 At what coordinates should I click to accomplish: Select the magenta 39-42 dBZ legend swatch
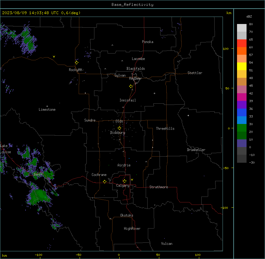pos(242,97)
